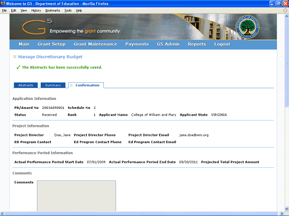Click the small icon on Confirmation tab
Viewport: 289px width, 216px height.
click(x=71, y=85)
